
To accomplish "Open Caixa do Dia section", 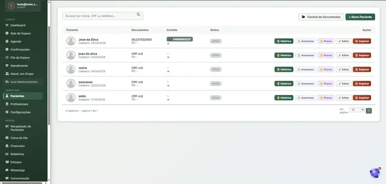I will coord(19,138).
